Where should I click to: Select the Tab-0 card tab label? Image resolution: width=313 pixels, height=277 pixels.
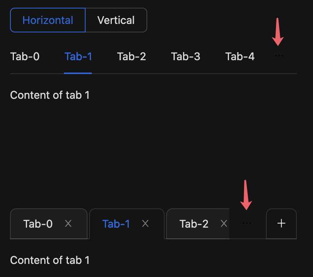(x=38, y=224)
